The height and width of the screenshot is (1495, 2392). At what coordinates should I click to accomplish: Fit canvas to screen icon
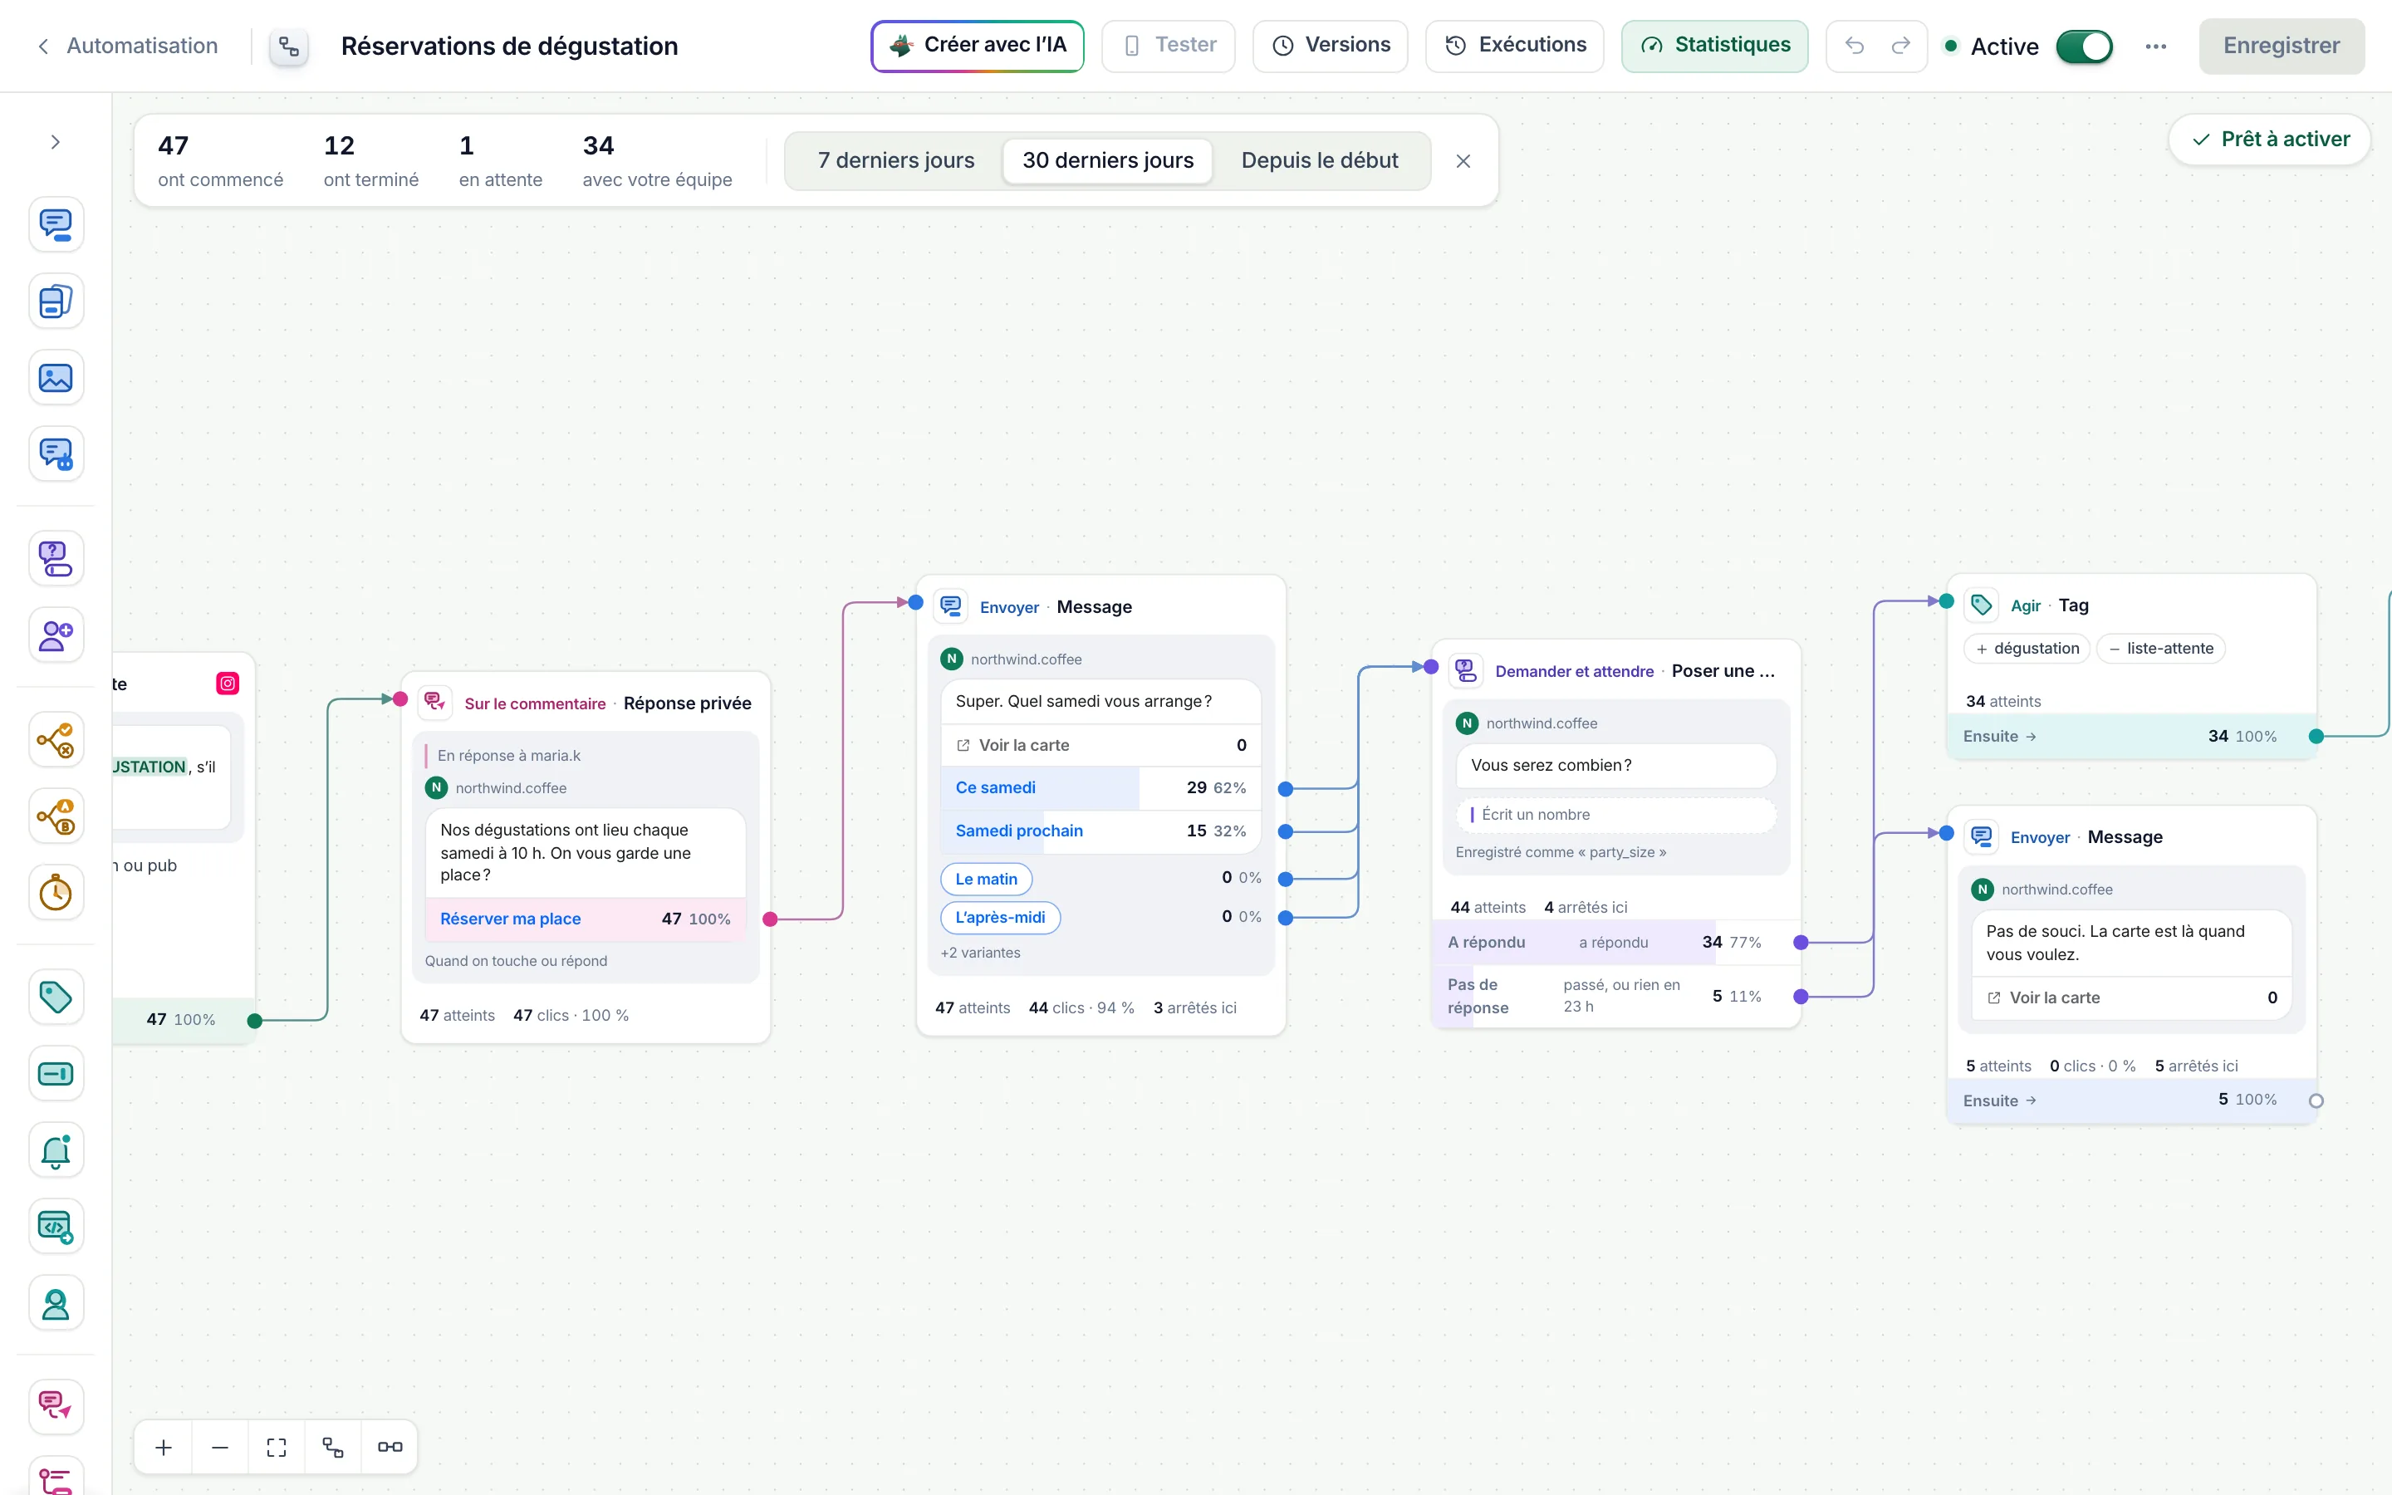[277, 1447]
